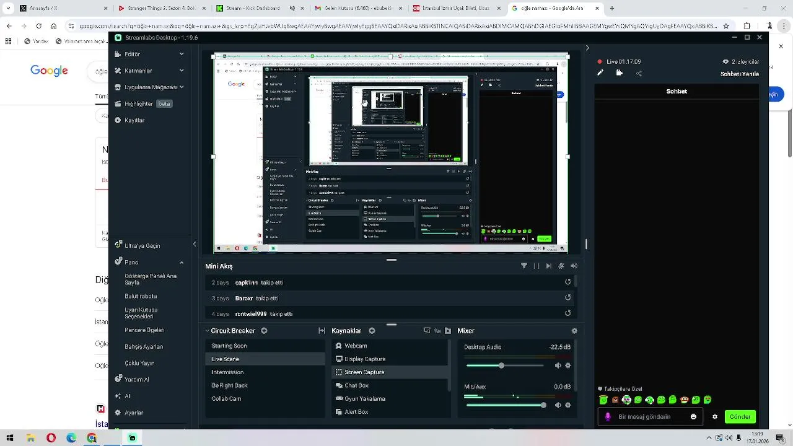Collapse the Pano section chevron
This screenshot has width=793, height=446.
[x=182, y=262]
